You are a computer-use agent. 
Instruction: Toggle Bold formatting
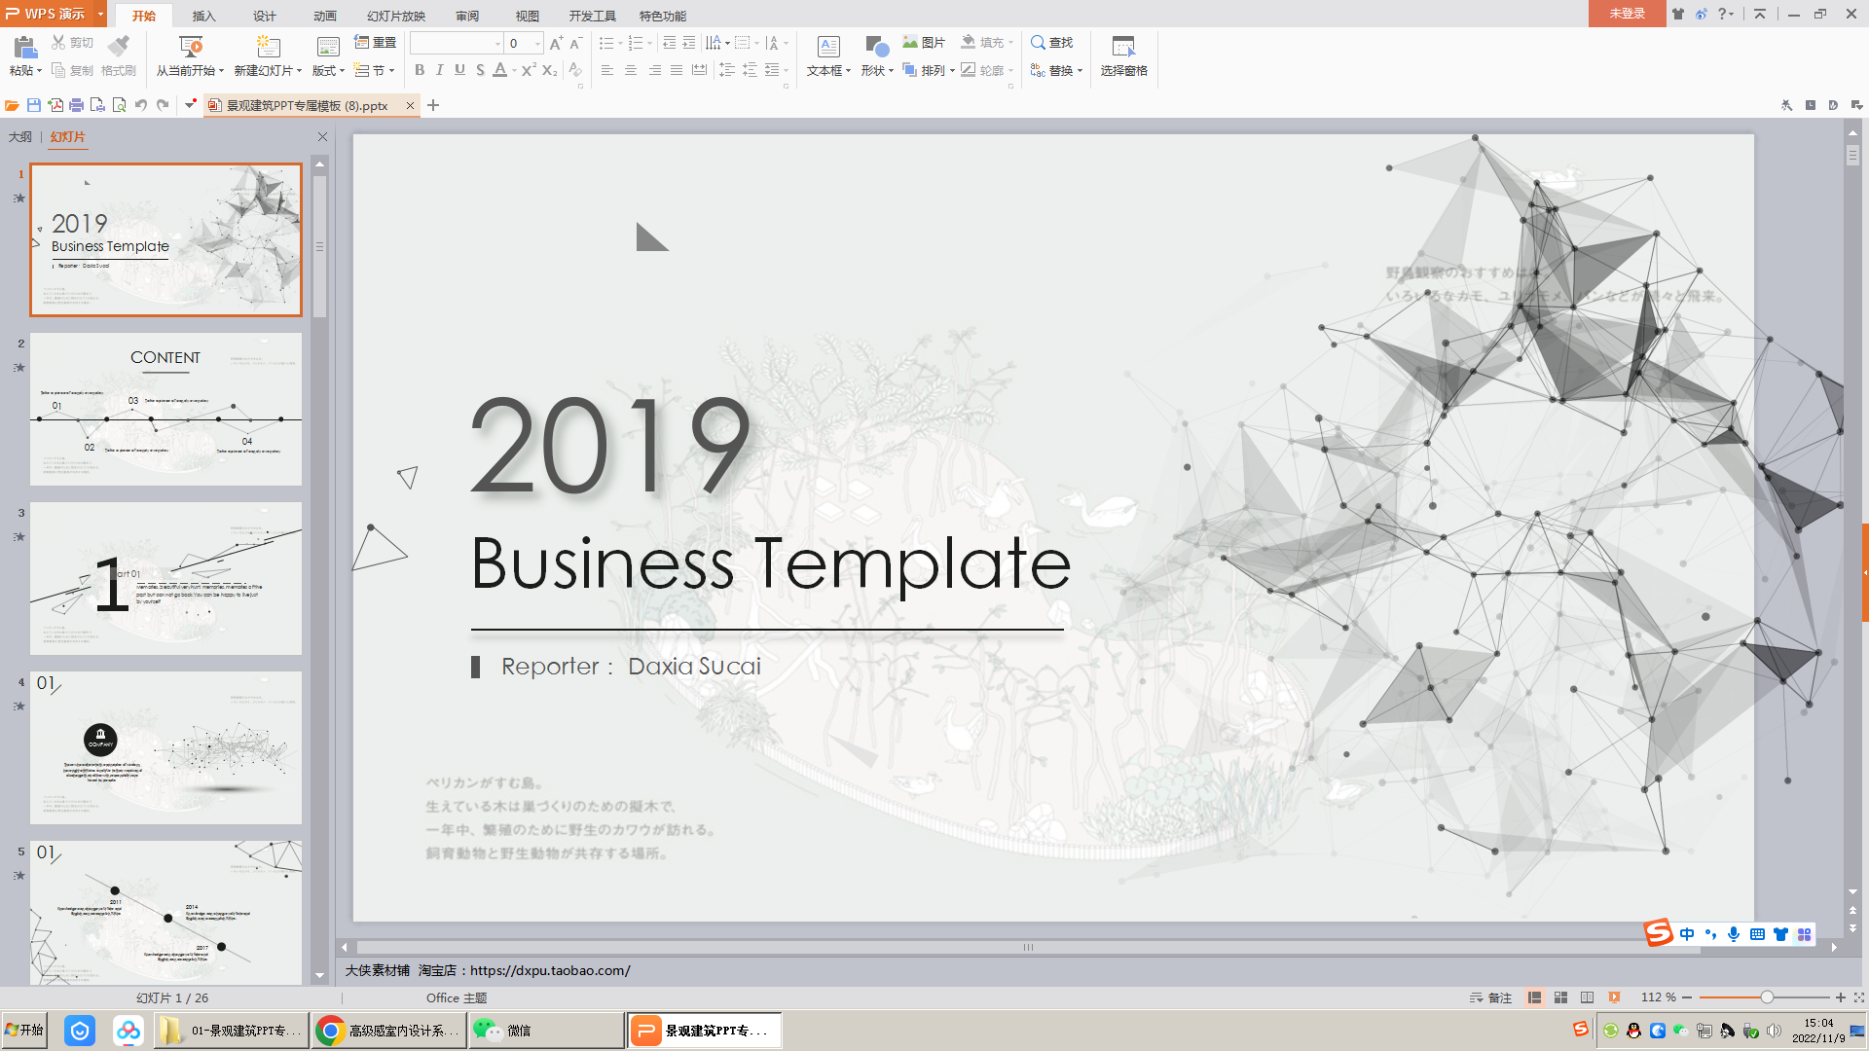click(420, 70)
